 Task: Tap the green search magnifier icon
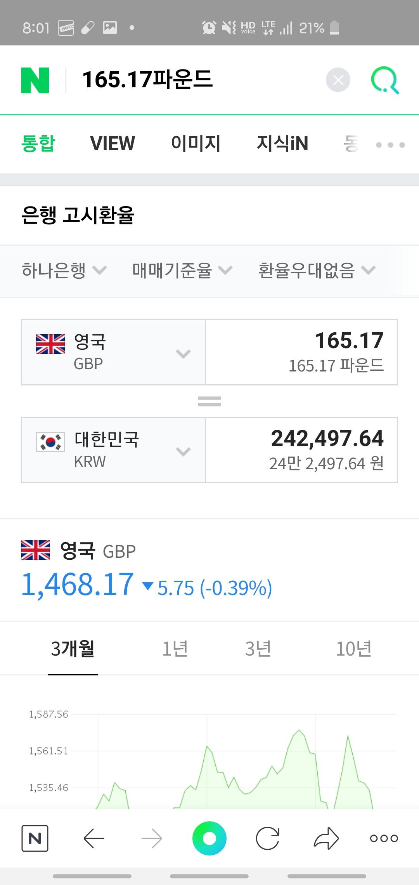(x=384, y=80)
